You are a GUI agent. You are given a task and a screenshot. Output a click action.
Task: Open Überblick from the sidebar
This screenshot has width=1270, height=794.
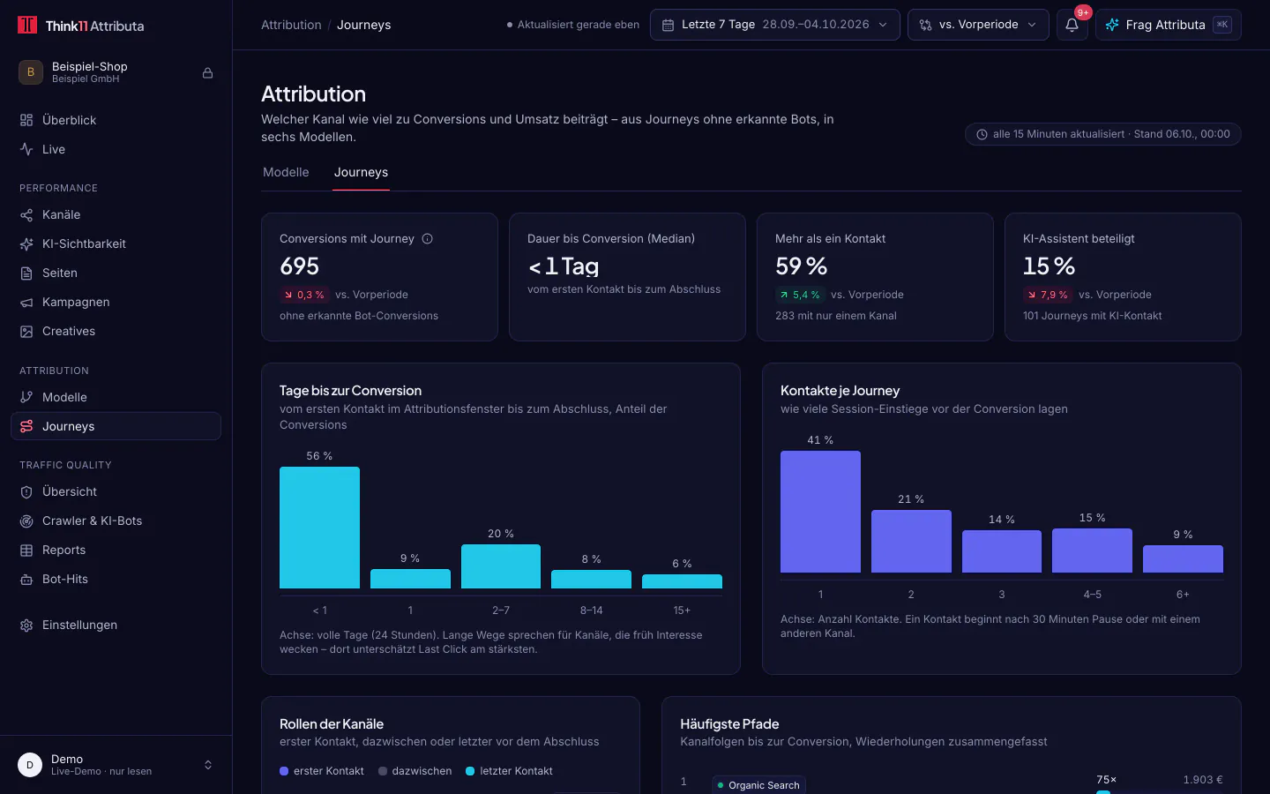pyautogui.click(x=116, y=120)
